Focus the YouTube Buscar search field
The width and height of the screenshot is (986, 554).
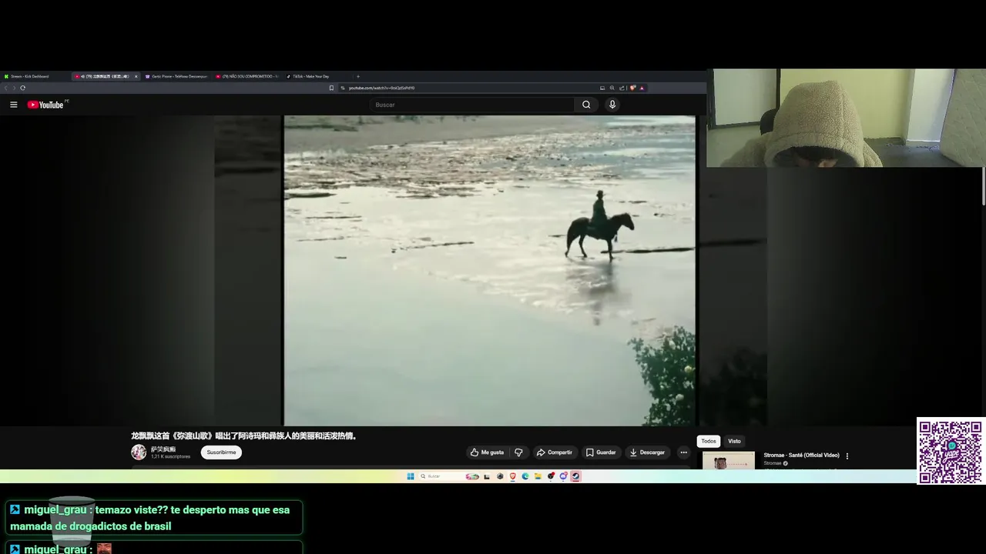[471, 105]
